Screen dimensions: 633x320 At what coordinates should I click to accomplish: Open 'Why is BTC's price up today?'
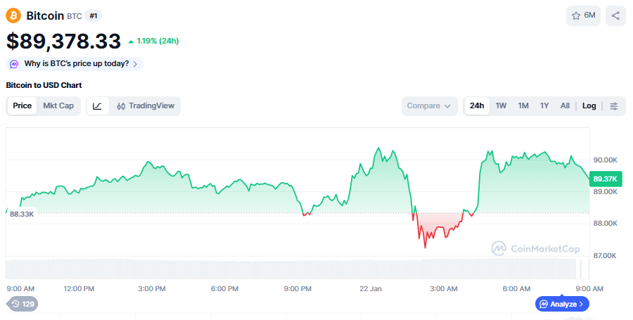75,64
